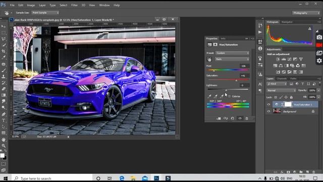Toggle type layer filter 'T' in Layers
323x182 pixels.
(x=303, y=84)
